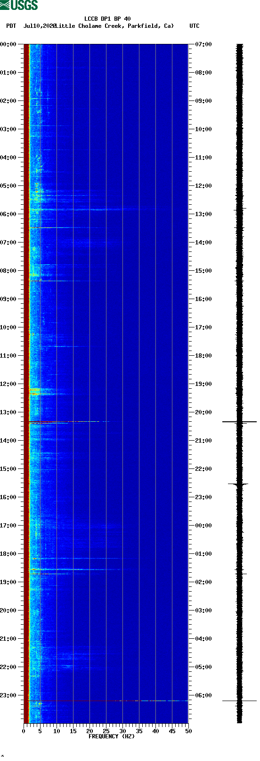Click the bright spectrogram event line near 13:20 PDT

(69, 422)
